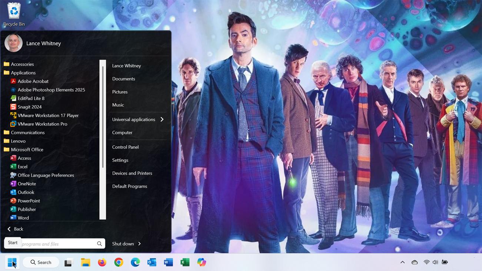Expand the Universal applications submenu arrow
Image resolution: width=482 pixels, height=271 pixels.
pyautogui.click(x=162, y=119)
